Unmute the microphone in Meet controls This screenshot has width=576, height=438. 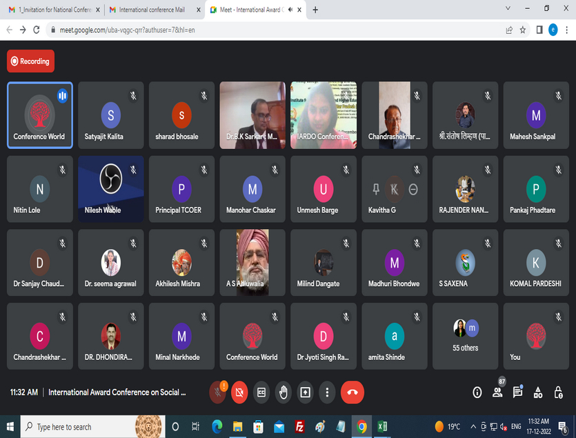click(x=217, y=392)
